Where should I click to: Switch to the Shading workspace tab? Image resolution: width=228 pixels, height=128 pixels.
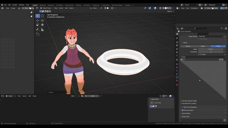78,5
